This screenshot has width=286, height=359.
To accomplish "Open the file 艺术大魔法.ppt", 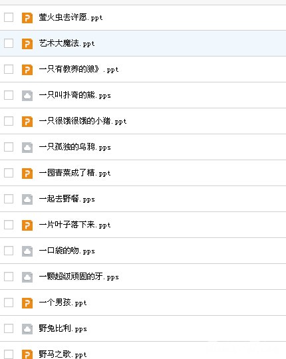I will (67, 43).
